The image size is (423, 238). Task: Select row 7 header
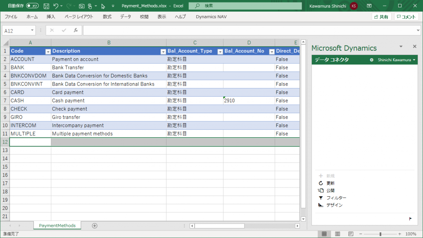[5, 101]
